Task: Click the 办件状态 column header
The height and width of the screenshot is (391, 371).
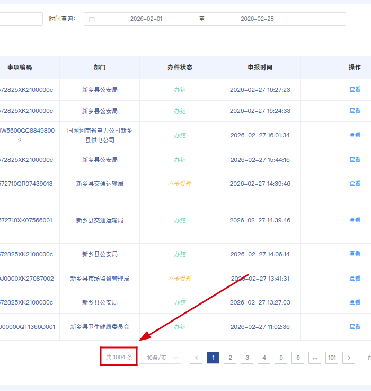Action: pyautogui.click(x=180, y=67)
